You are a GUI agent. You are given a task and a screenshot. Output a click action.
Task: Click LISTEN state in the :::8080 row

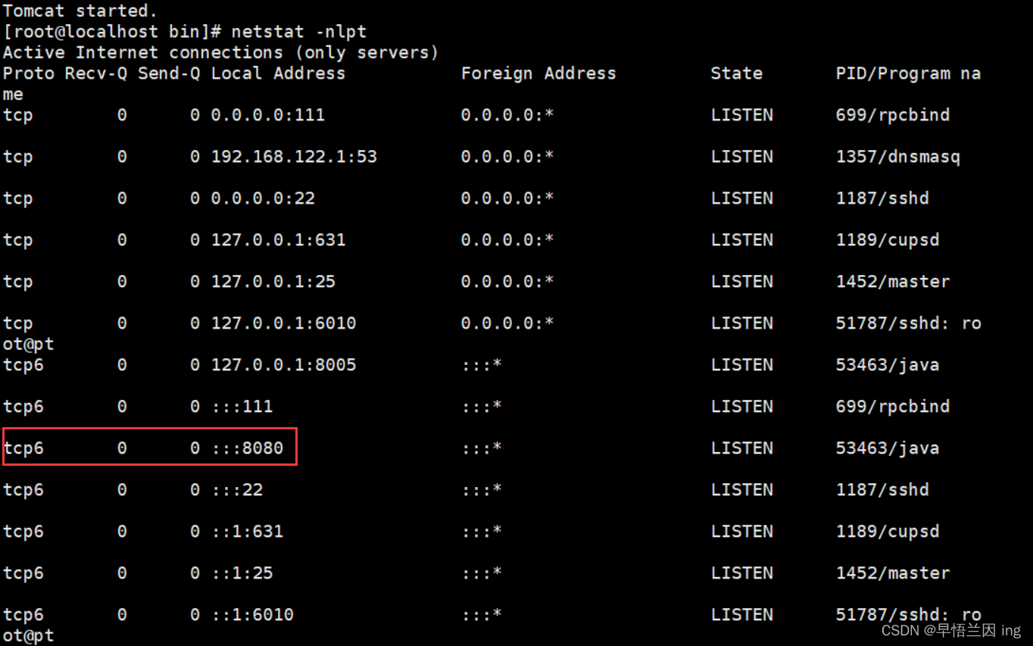[741, 448]
